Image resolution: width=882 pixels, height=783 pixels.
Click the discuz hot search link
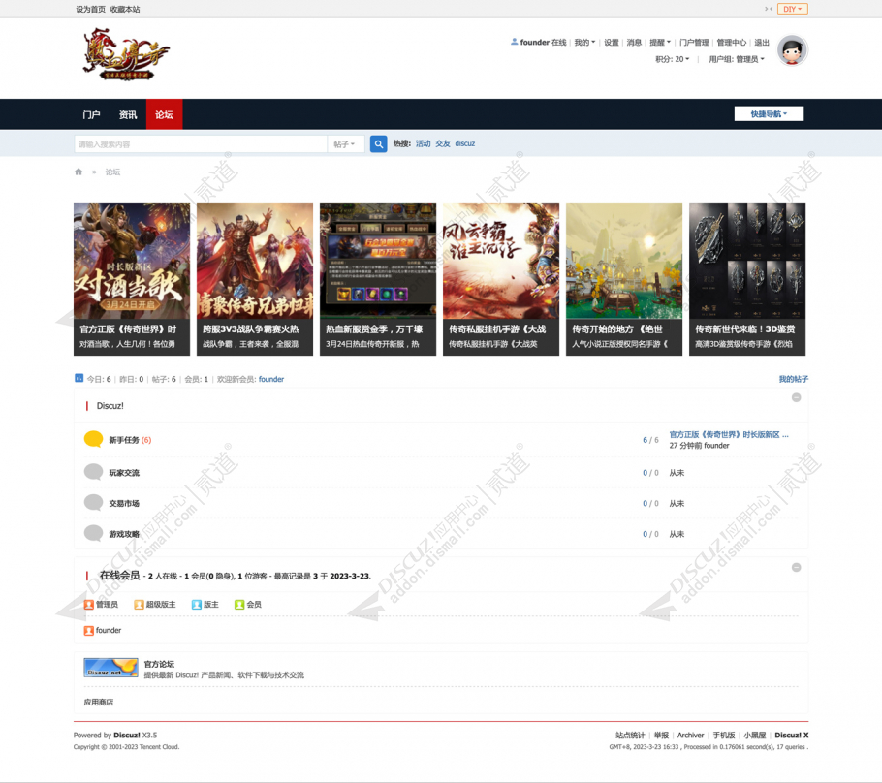pos(464,143)
